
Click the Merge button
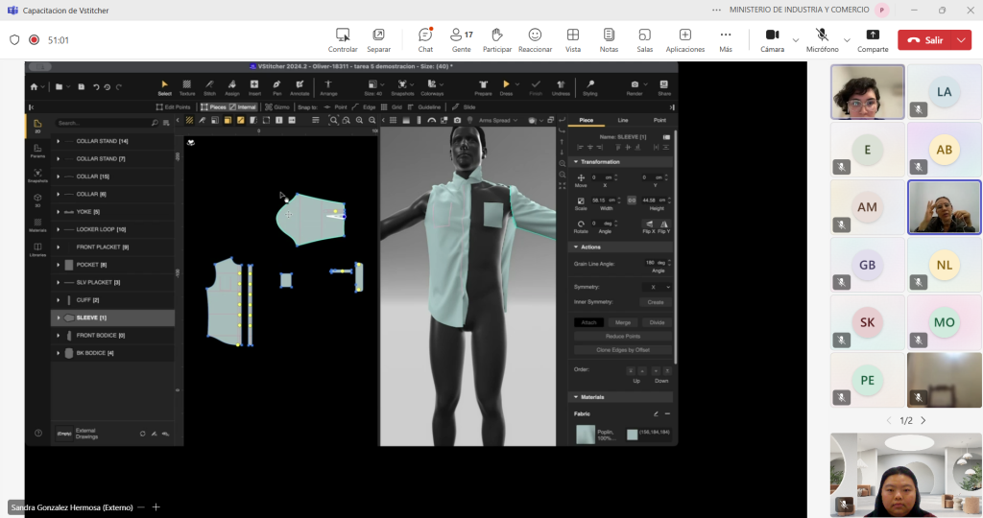(622, 322)
